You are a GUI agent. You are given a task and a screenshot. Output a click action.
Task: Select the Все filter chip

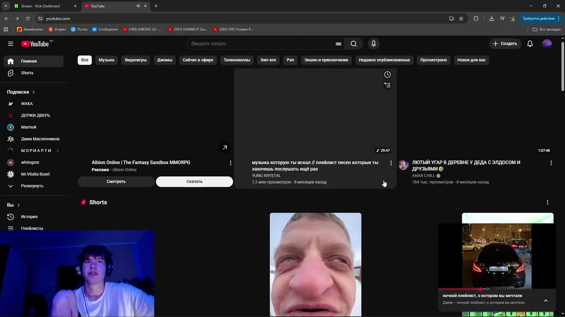pos(85,60)
